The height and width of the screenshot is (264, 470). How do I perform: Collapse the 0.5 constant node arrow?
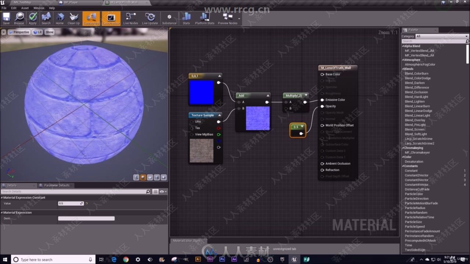pyautogui.click(x=302, y=126)
